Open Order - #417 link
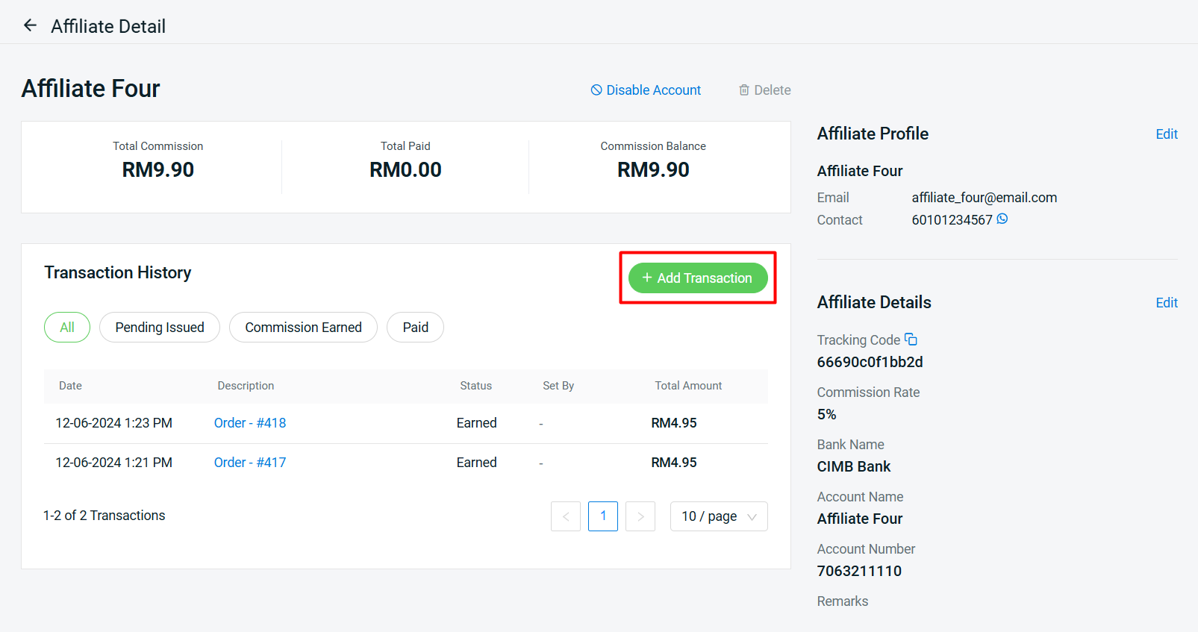Image resolution: width=1198 pixels, height=632 pixels. tap(250, 463)
